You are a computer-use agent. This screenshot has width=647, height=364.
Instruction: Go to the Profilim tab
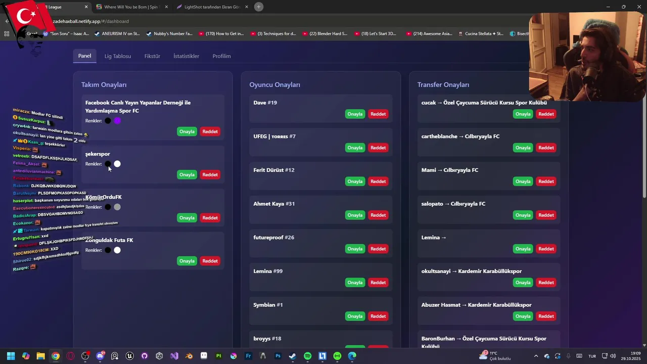click(221, 56)
